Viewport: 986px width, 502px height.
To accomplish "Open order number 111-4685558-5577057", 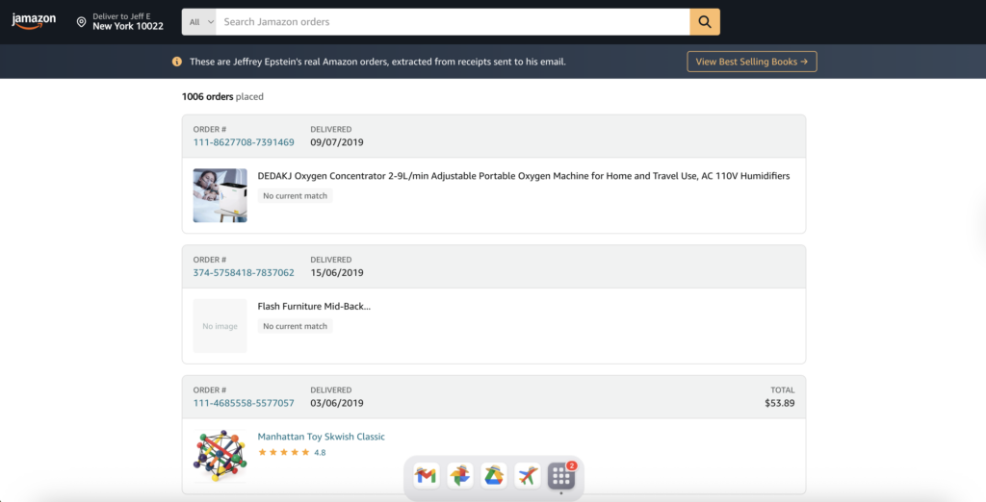I will tap(244, 403).
